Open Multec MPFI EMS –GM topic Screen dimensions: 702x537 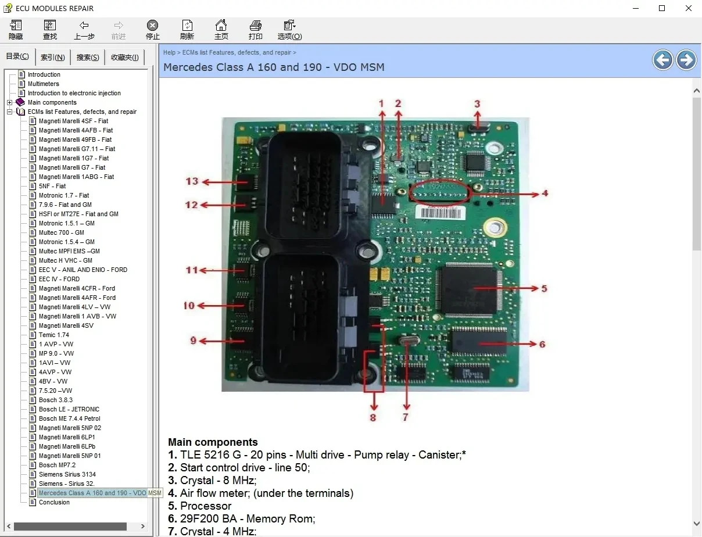(69, 251)
